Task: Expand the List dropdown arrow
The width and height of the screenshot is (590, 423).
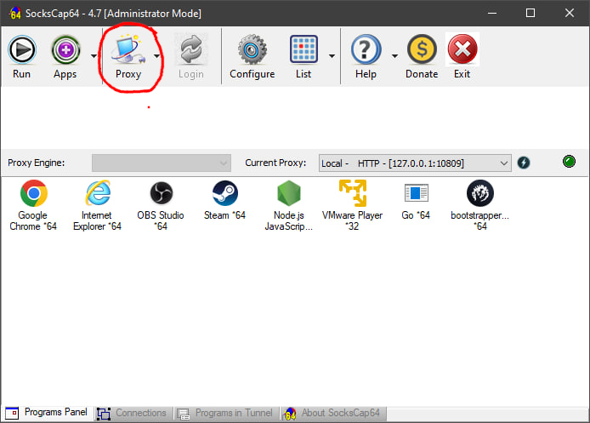Action: (x=332, y=56)
